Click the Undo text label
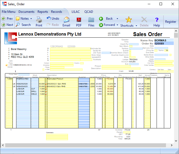179x154 pixels. pos(55,19)
